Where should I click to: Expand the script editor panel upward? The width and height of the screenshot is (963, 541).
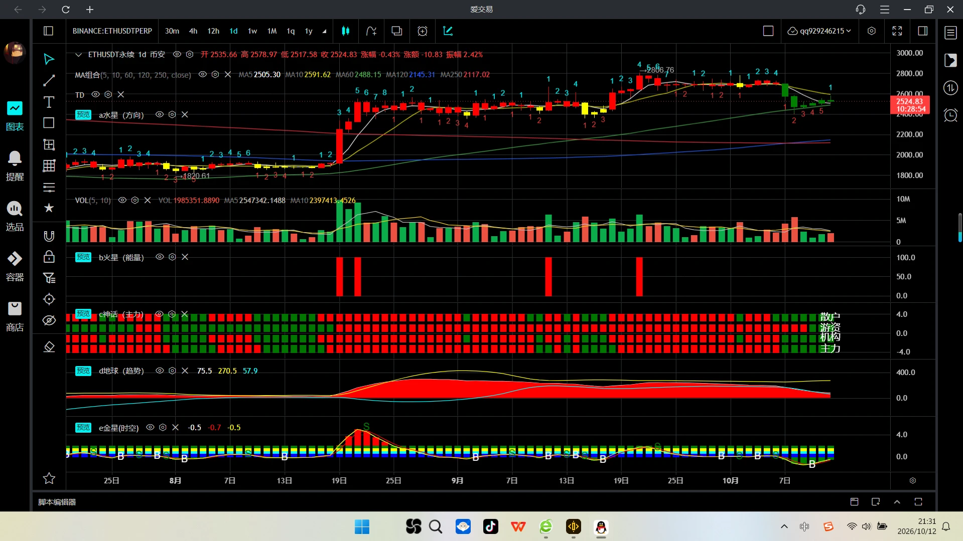point(897,502)
